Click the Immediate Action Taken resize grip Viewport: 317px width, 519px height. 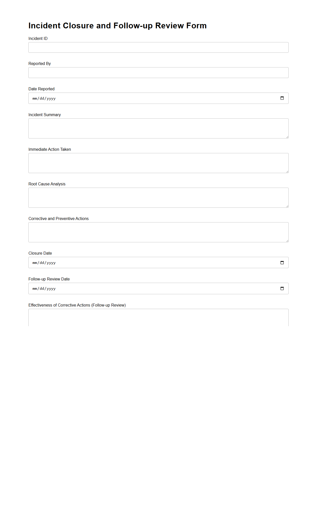tap(287, 172)
